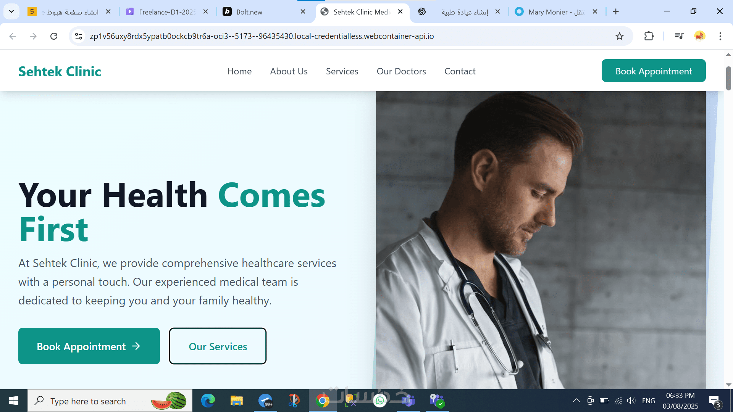Go back with the browser back arrow
This screenshot has height=412, width=733.
pyautogui.click(x=13, y=36)
